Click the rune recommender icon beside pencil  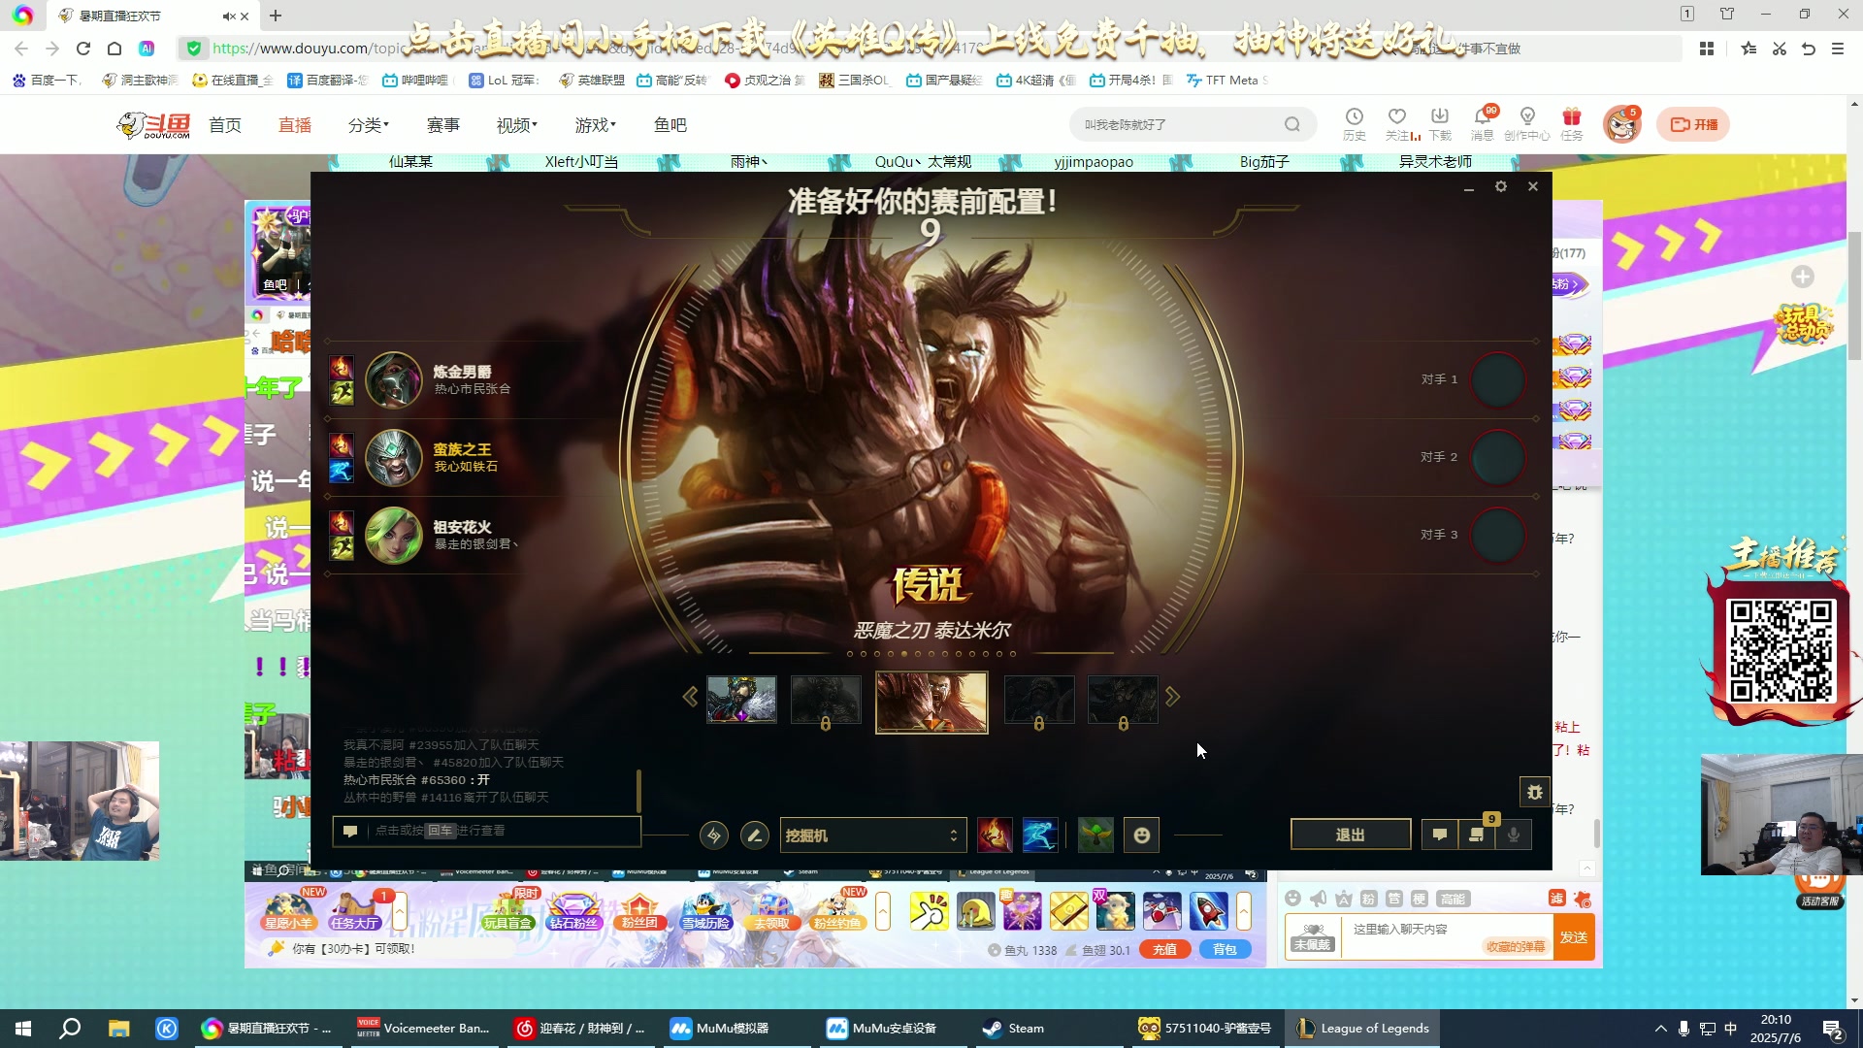pos(714,835)
